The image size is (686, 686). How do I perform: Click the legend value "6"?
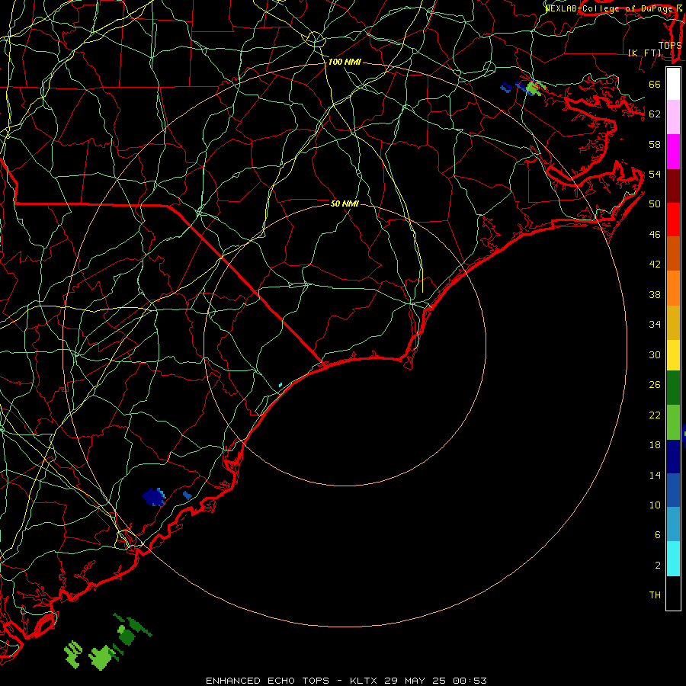657,535
